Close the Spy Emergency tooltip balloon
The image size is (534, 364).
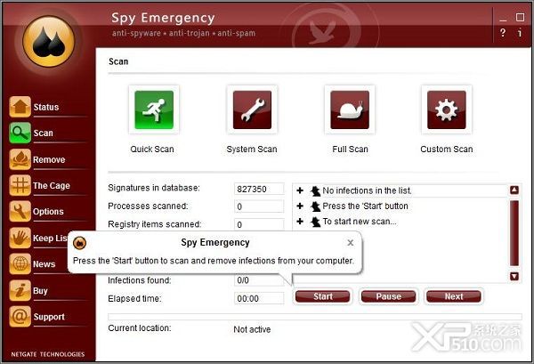pos(350,243)
